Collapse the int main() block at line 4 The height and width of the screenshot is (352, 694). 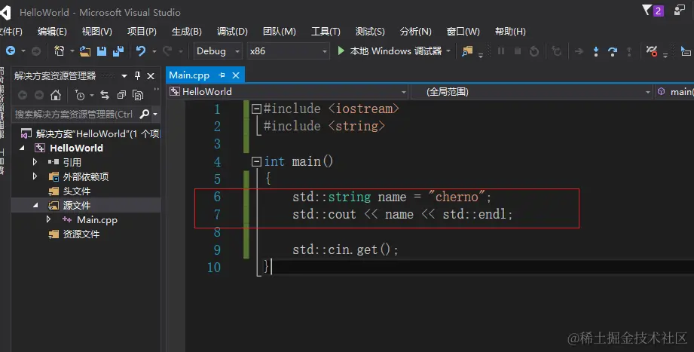(256, 161)
